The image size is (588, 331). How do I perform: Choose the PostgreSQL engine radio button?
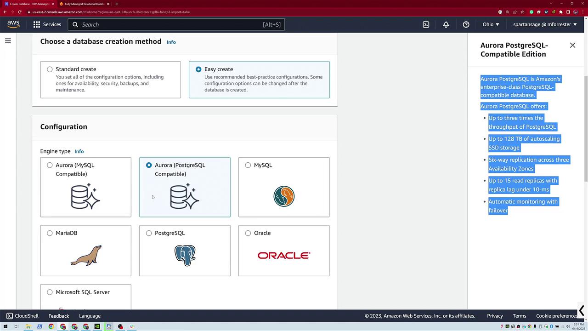pyautogui.click(x=149, y=233)
